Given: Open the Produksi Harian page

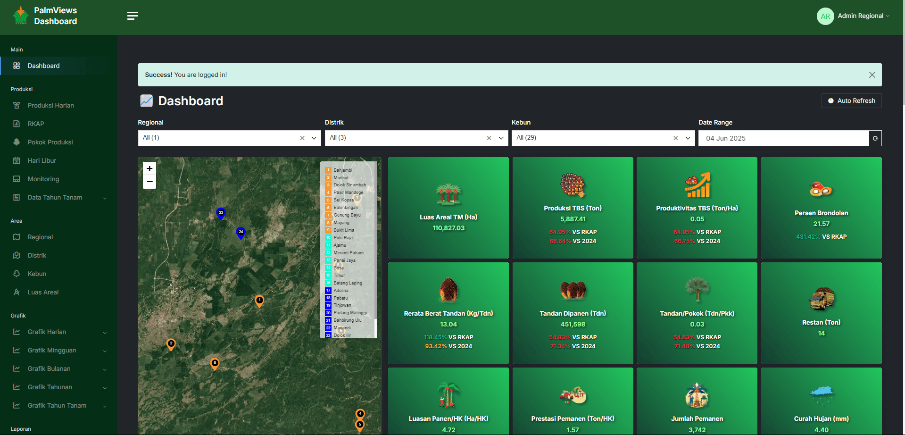Looking at the screenshot, I should click(x=51, y=105).
